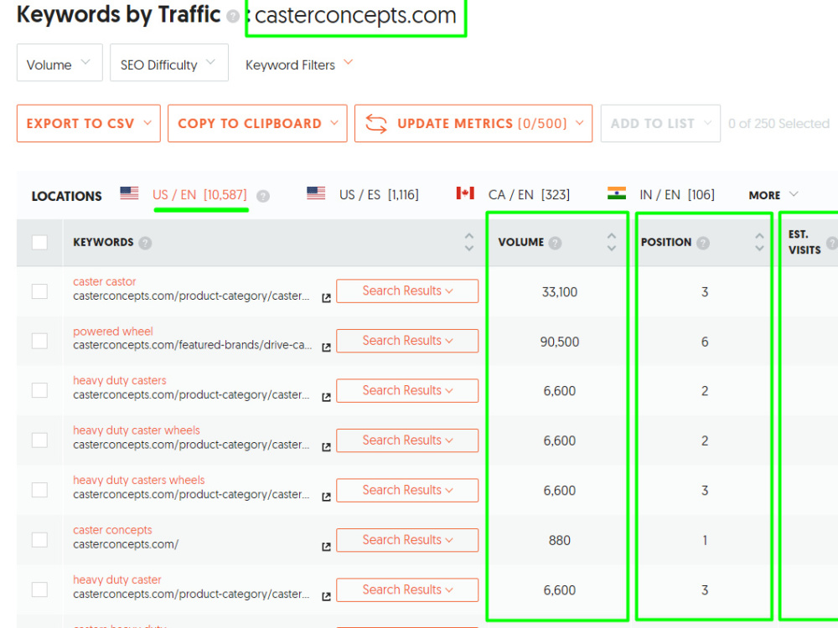This screenshot has height=628, width=838.
Task: Click the heavy duty casters keyword link
Action: click(x=120, y=380)
